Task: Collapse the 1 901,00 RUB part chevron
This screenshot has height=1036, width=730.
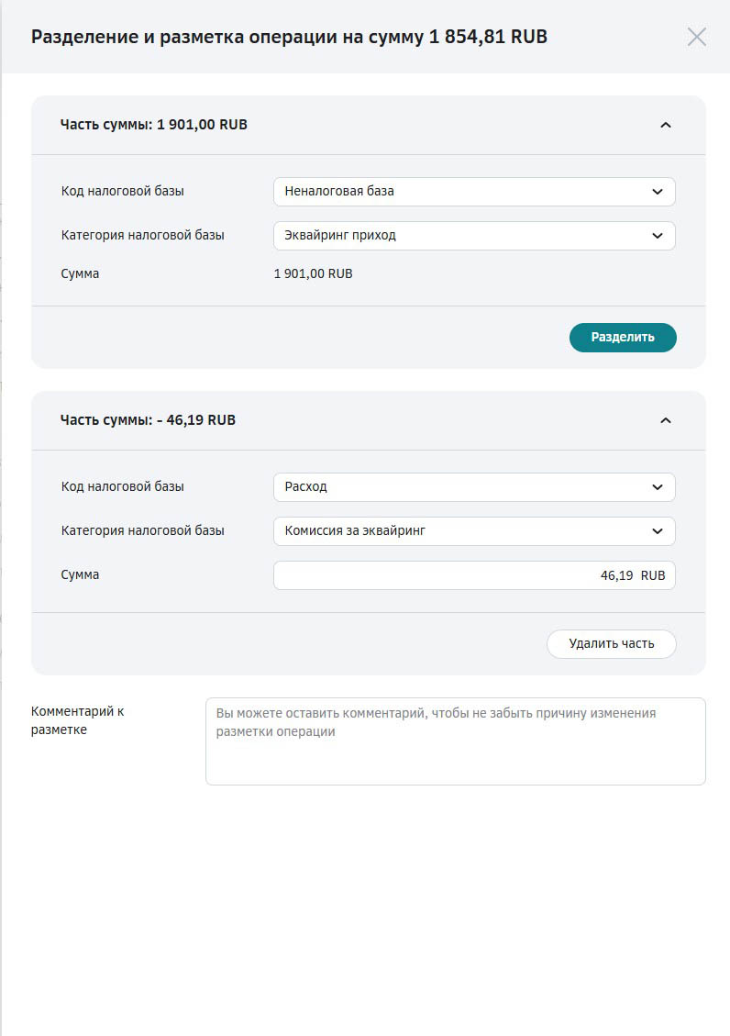Action: (666, 125)
